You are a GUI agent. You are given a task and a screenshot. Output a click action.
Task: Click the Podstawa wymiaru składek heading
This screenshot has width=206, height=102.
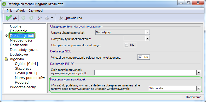[x=68, y=79]
